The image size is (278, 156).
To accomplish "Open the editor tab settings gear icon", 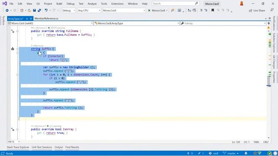I will pyautogui.click(x=270, y=18).
